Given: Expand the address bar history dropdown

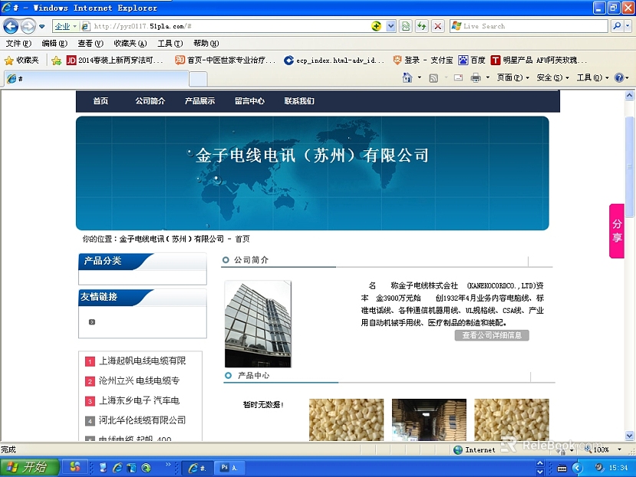Looking at the screenshot, I should pos(390,26).
